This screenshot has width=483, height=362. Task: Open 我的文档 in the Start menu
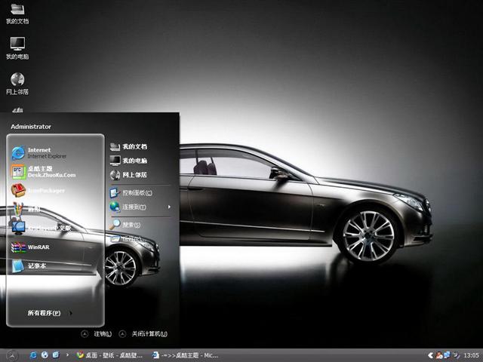click(x=134, y=147)
